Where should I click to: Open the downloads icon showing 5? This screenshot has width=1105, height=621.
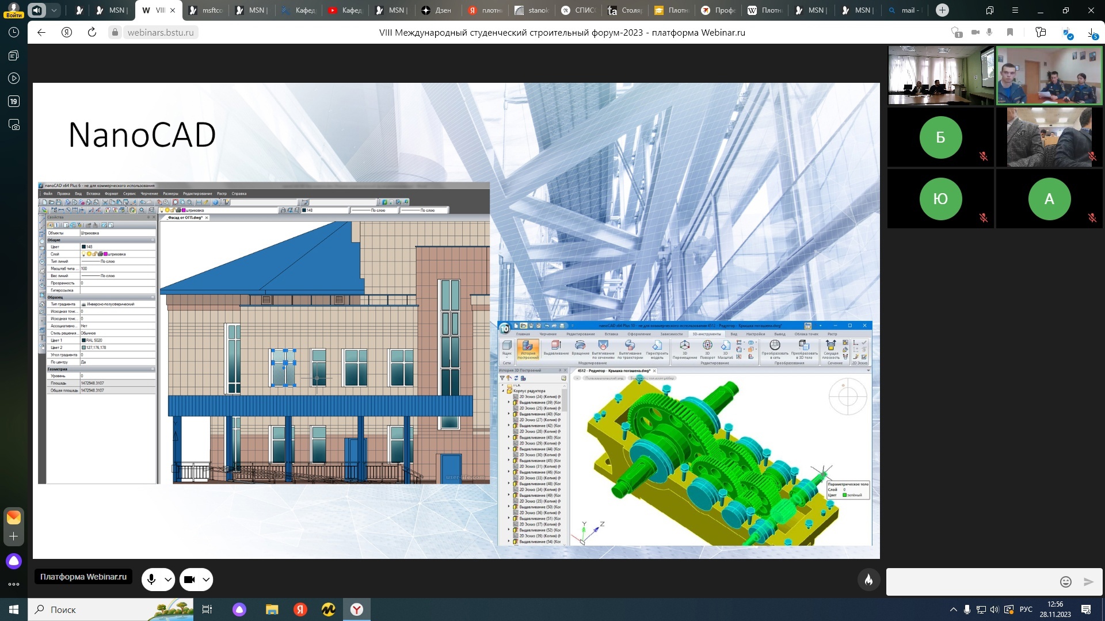tap(1092, 33)
